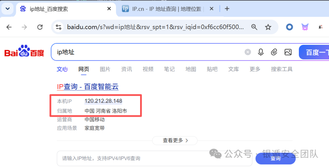This screenshot has height=167, width=329.
Task: Go forward to next page
Action: click(x=24, y=27)
